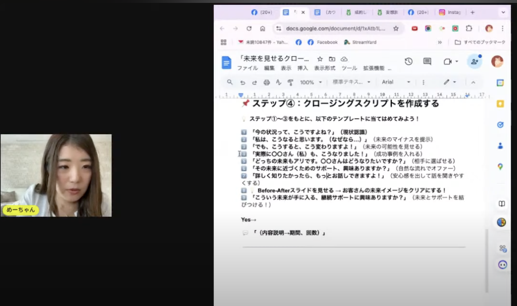This screenshot has height=306, width=517.
Task: Open Google Keep in side panel
Action: pyautogui.click(x=500, y=104)
